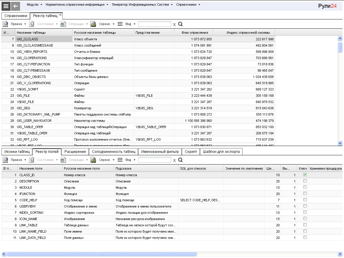This screenshot has width=344, height=258.
Task: Run search with lower magnifier icon
Action: point(180,160)
